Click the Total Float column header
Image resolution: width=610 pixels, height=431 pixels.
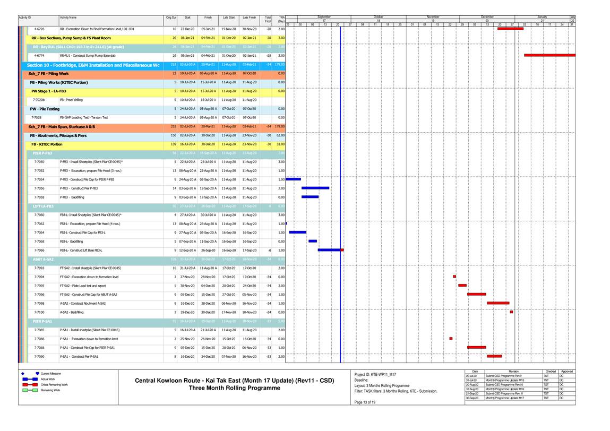[268, 20]
